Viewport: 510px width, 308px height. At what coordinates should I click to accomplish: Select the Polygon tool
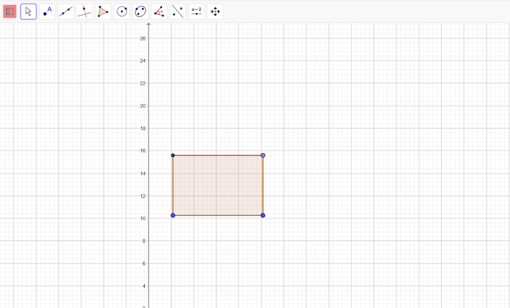[x=103, y=11]
